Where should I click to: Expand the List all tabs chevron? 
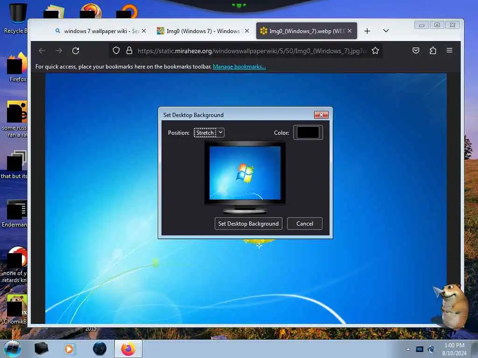tap(386, 31)
